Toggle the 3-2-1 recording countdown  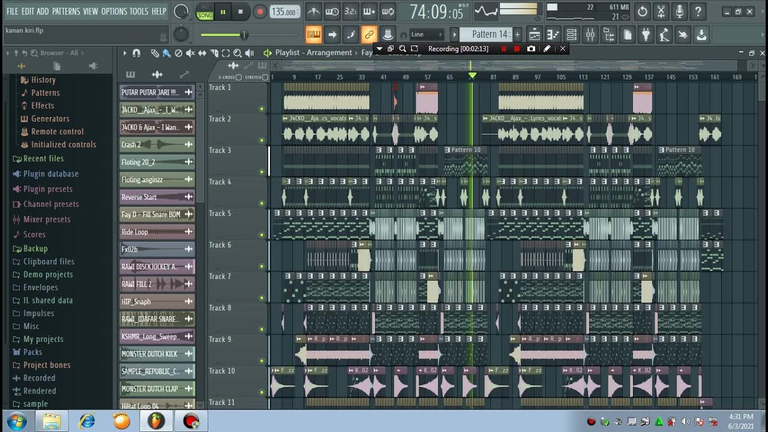coord(350,11)
